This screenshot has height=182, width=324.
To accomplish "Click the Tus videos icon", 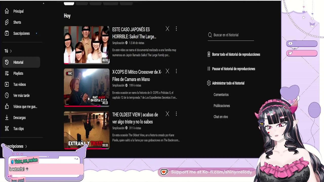I will (x=7, y=84).
